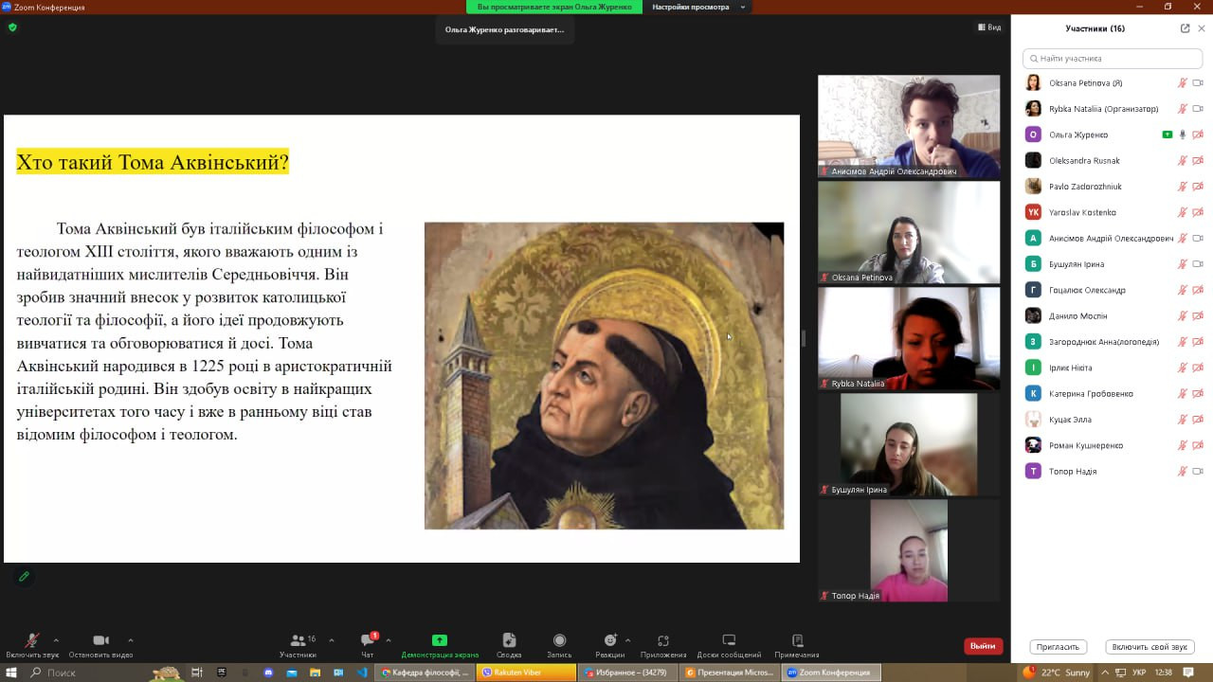Open Доски сообщений whiteboards icon

[728, 641]
